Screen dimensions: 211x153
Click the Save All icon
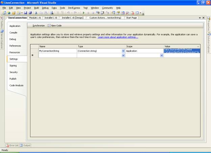coord(30,13)
